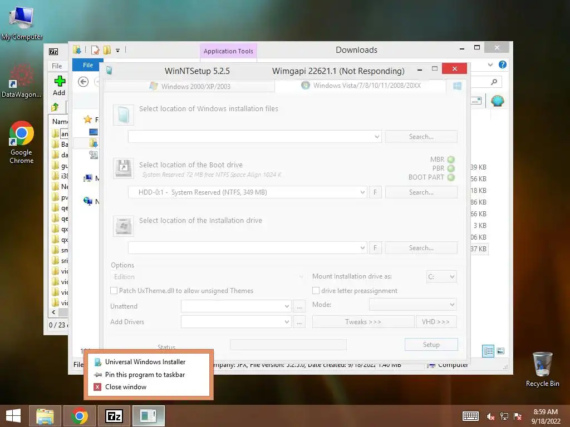Open the Add Drivers dropdown

pyautogui.click(x=287, y=322)
